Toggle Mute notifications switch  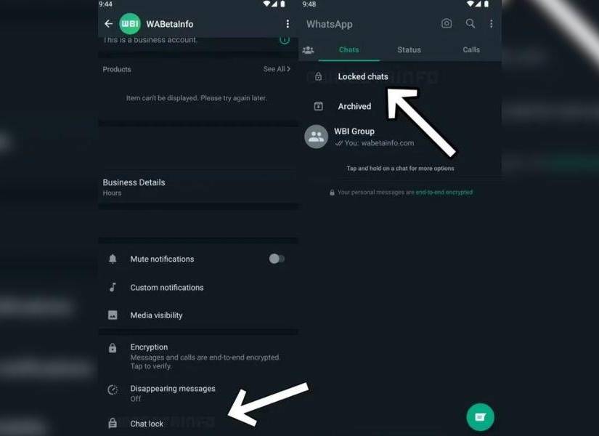277,259
